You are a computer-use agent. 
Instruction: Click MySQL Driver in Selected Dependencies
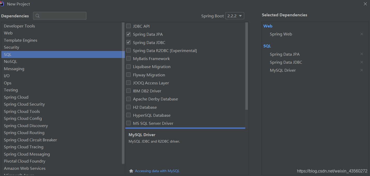click(x=283, y=70)
